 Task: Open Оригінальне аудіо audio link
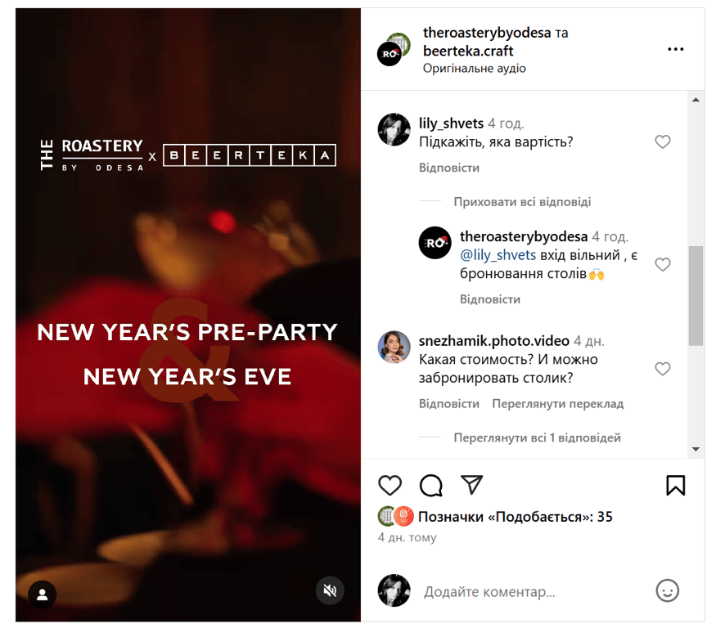click(474, 69)
